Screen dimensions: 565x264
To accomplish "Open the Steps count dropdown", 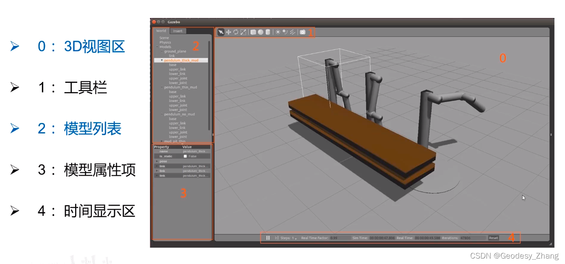I will click(x=294, y=238).
